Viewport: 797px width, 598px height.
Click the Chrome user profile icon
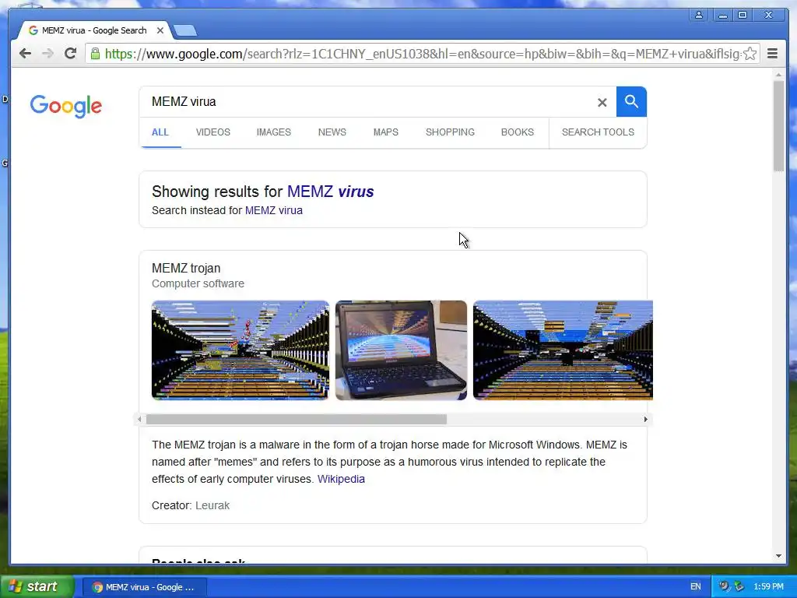699,16
